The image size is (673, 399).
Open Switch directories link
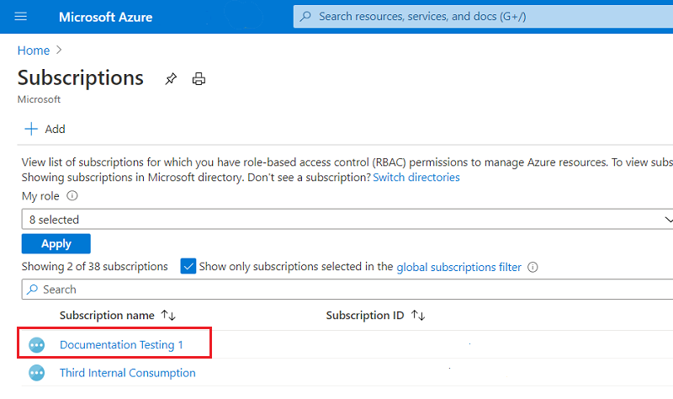click(x=416, y=178)
